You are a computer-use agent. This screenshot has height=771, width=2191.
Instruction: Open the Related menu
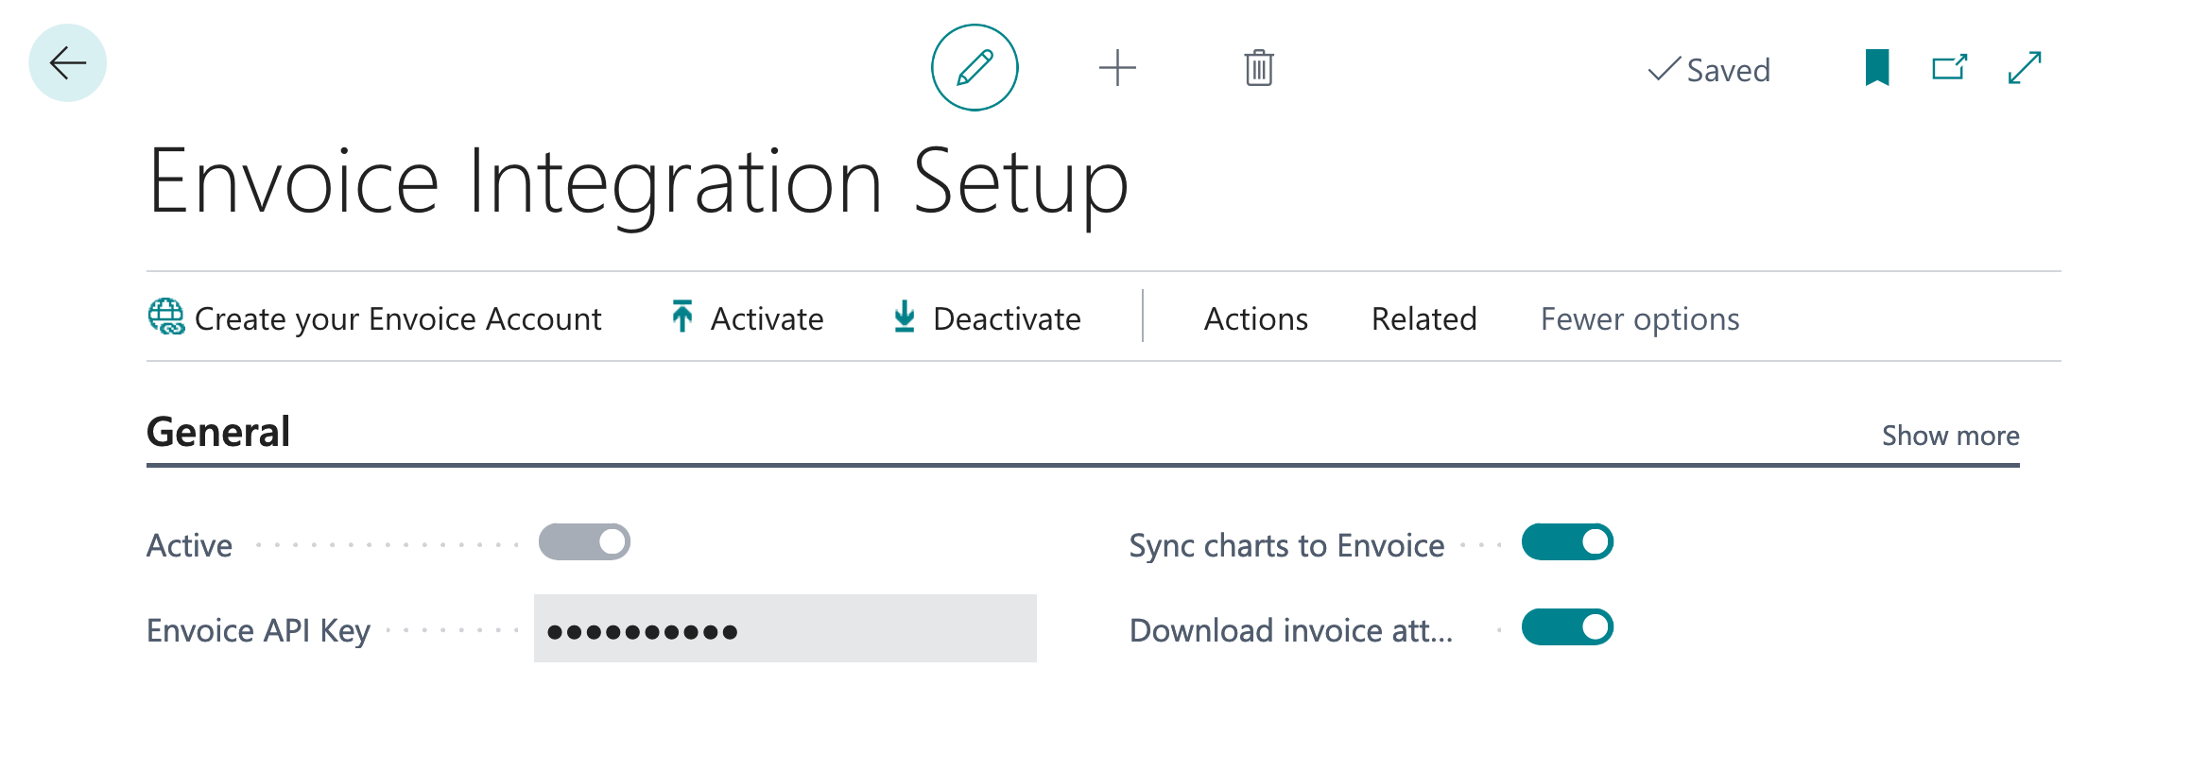click(1424, 319)
